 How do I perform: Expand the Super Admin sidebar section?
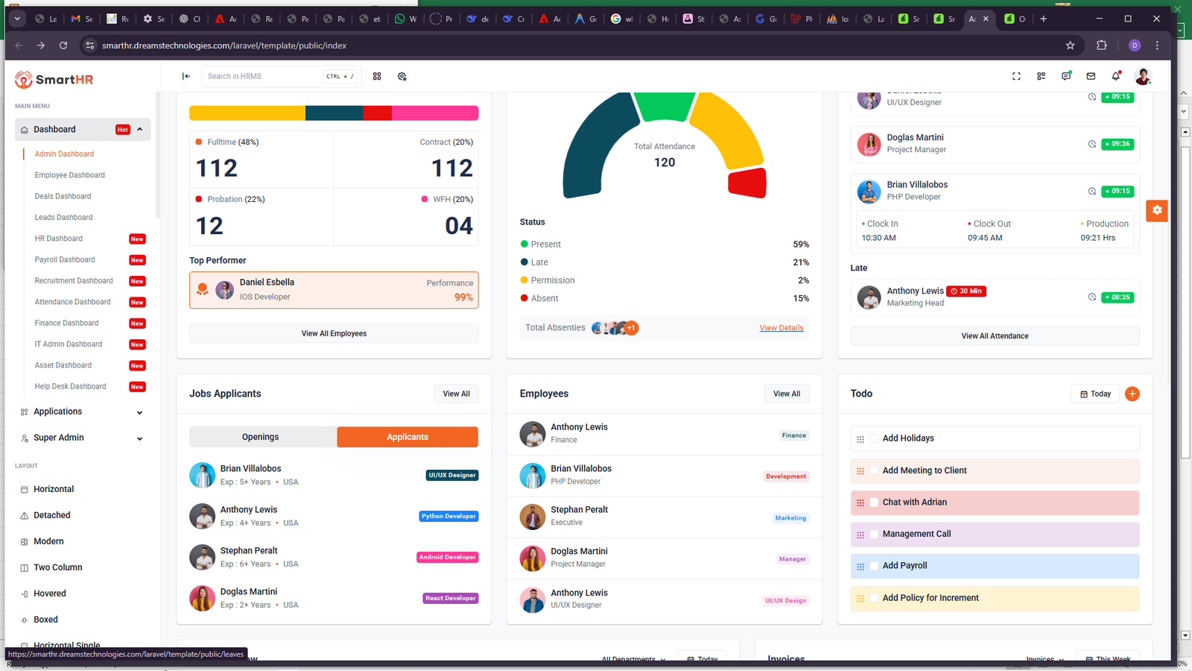pyautogui.click(x=82, y=438)
